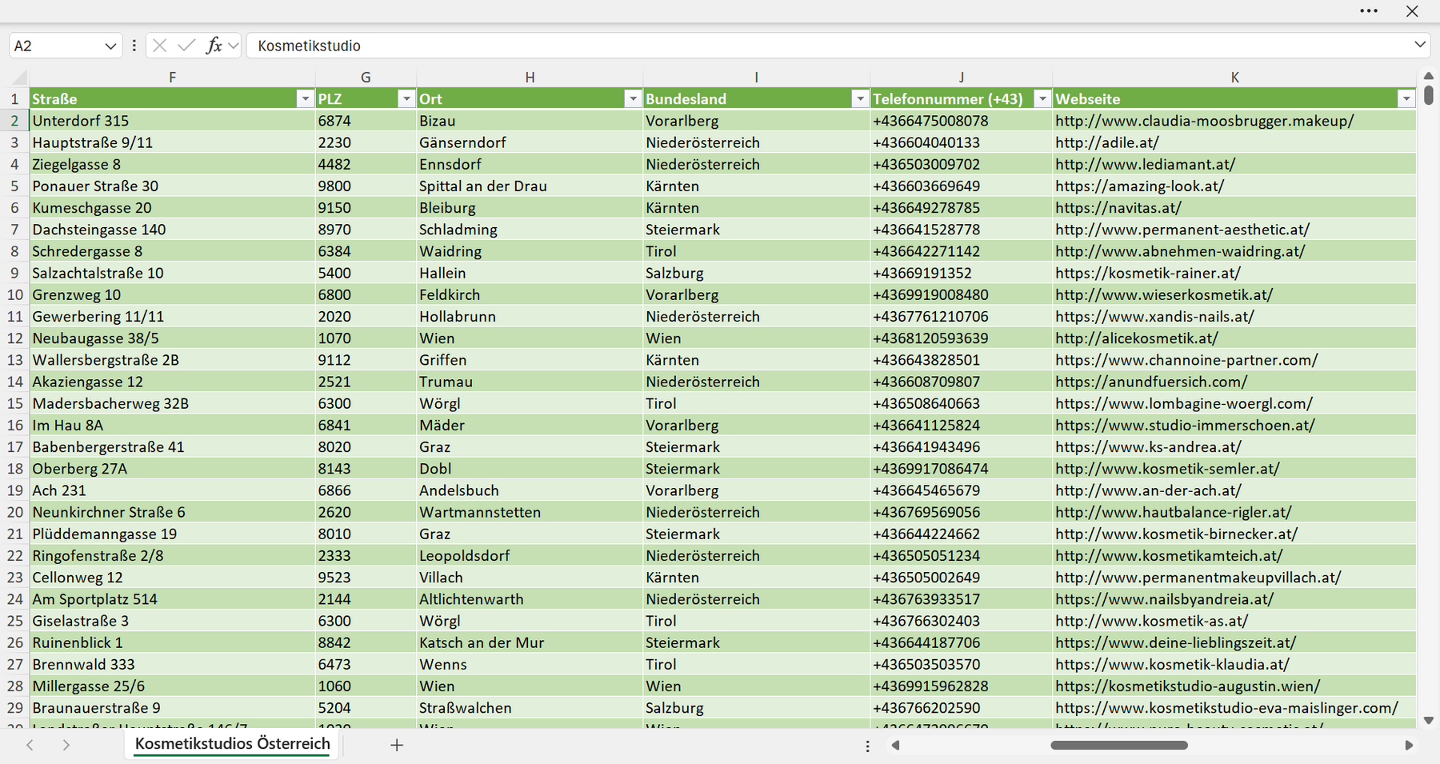Viewport: 1440px width, 764px height.
Task: Select column J header
Action: 961,78
